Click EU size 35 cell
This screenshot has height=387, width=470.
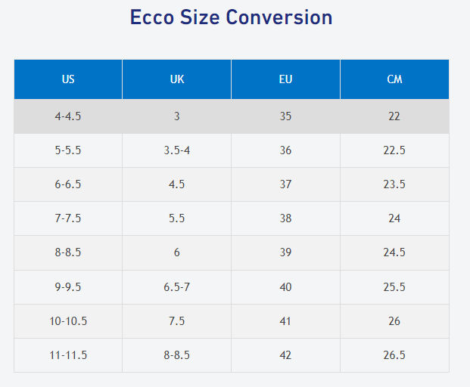285,116
